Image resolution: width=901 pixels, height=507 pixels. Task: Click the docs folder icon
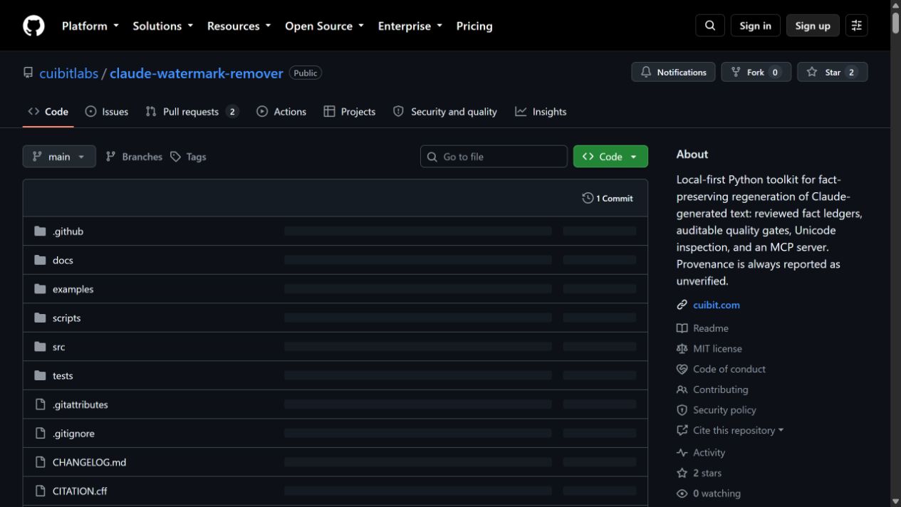40,260
